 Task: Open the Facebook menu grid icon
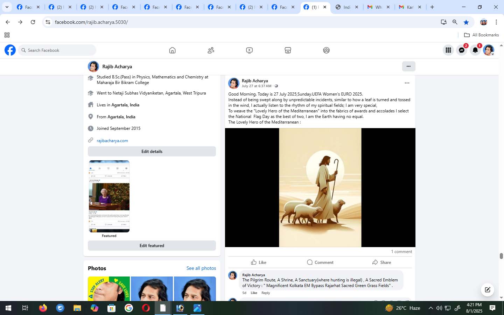click(448, 50)
